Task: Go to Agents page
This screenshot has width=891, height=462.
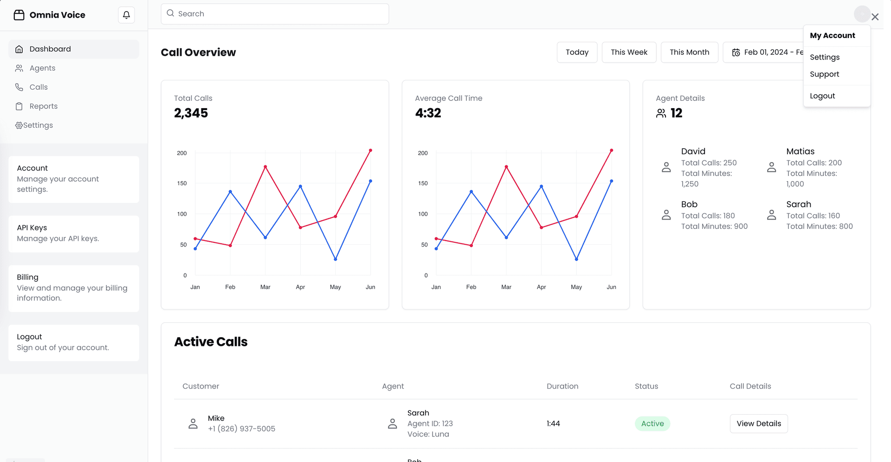Action: [74, 68]
